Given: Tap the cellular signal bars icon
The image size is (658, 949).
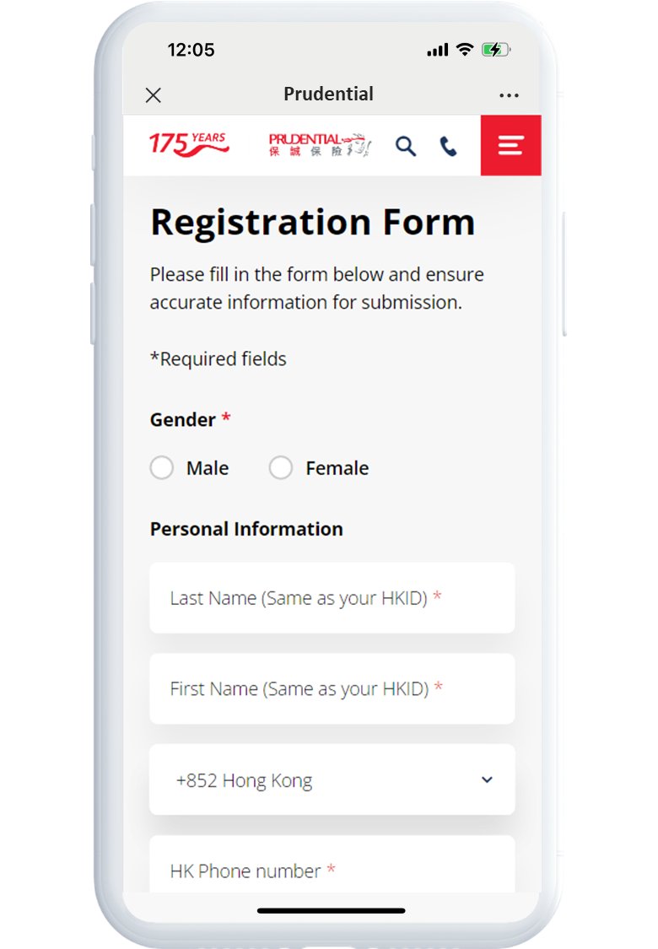Looking at the screenshot, I should (437, 51).
